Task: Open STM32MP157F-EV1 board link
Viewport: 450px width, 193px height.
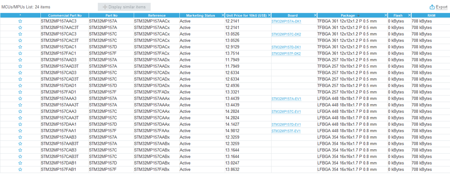Action: pyautogui.click(x=286, y=131)
